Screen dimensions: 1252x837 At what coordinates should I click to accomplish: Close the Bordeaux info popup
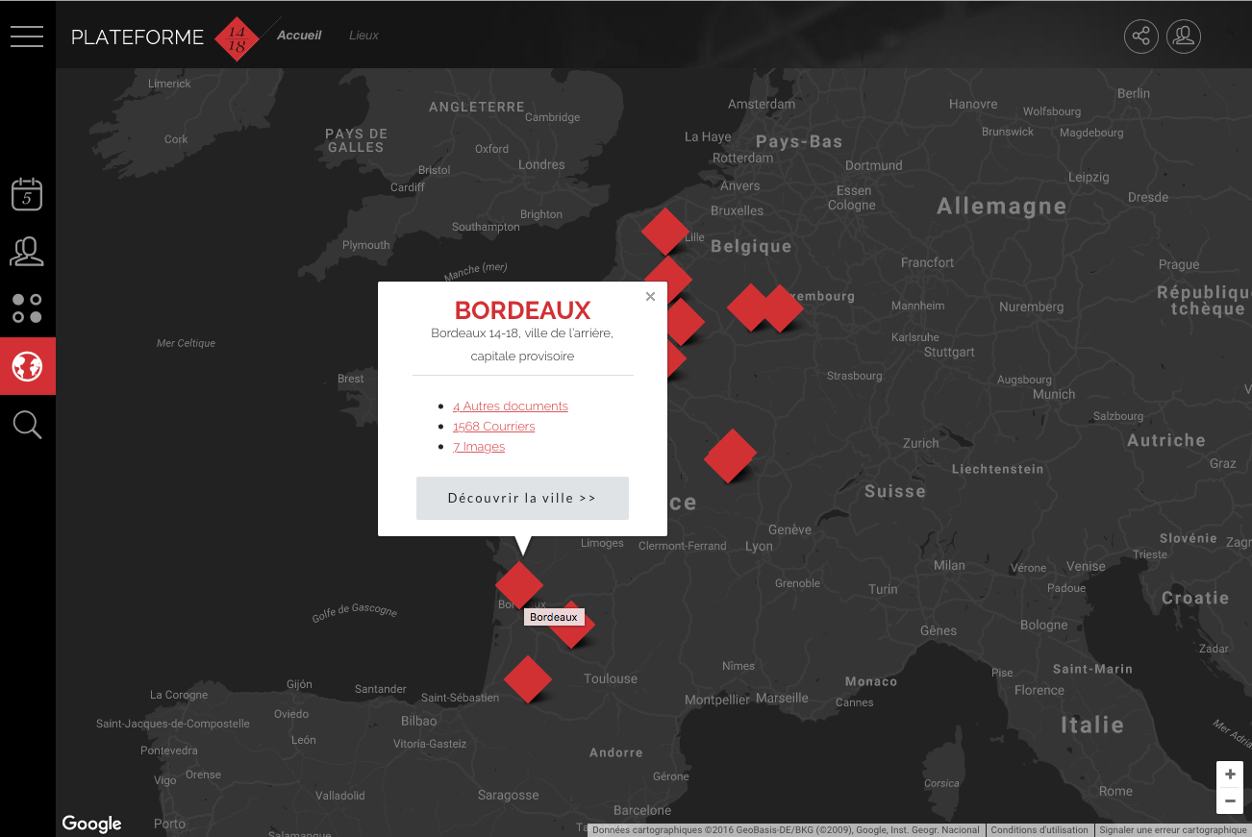(x=650, y=297)
